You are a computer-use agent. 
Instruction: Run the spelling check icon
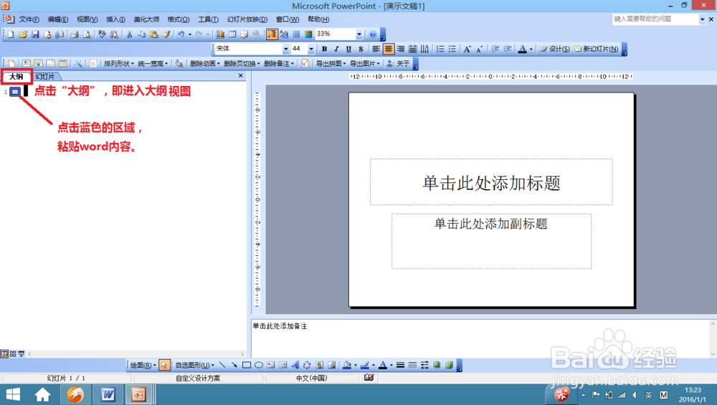point(102,34)
